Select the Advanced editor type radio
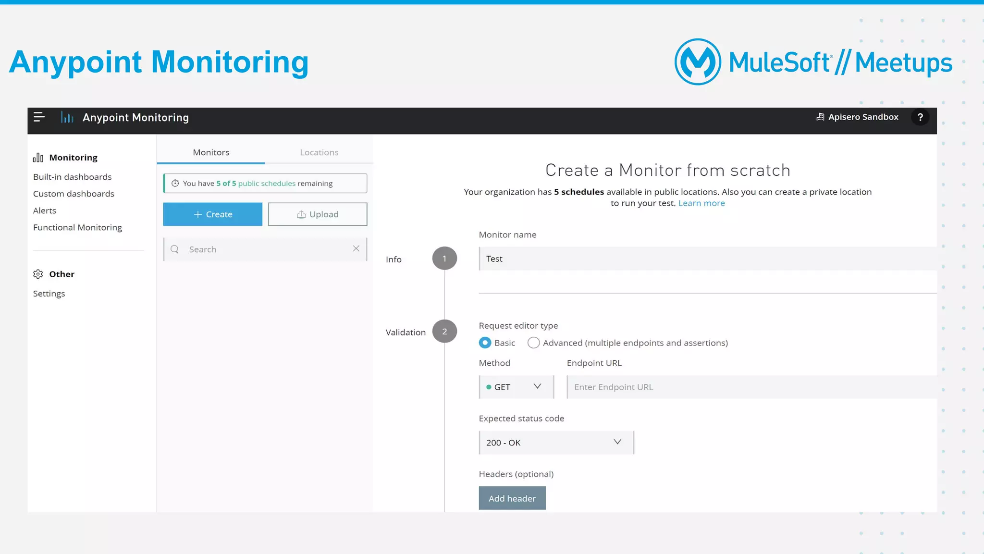This screenshot has height=554, width=984. (533, 343)
